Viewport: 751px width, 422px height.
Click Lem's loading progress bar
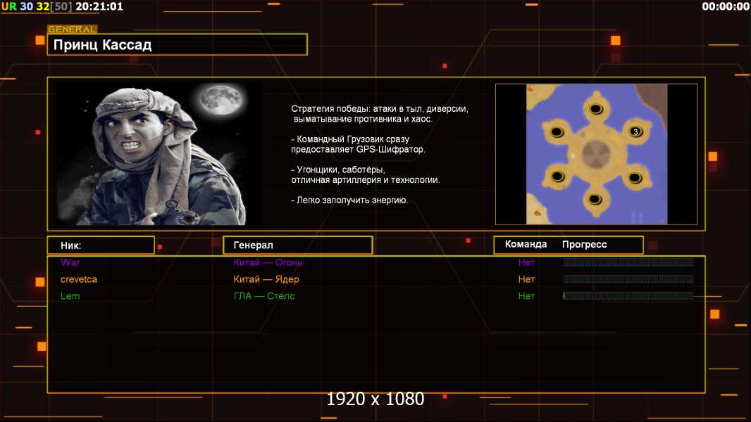[x=628, y=296]
